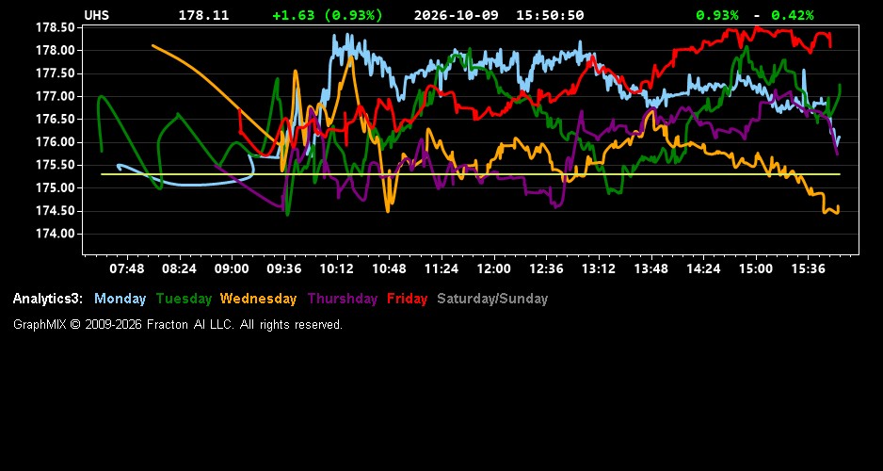This screenshot has width=883, height=471.
Task: Select the Thurshday legend label
Action: 343,300
